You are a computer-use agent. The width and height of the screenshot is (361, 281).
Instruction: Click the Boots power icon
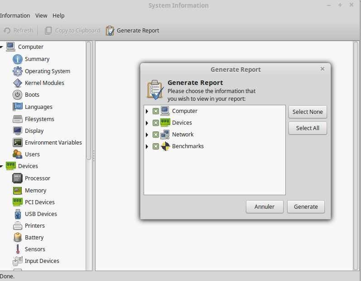point(18,95)
